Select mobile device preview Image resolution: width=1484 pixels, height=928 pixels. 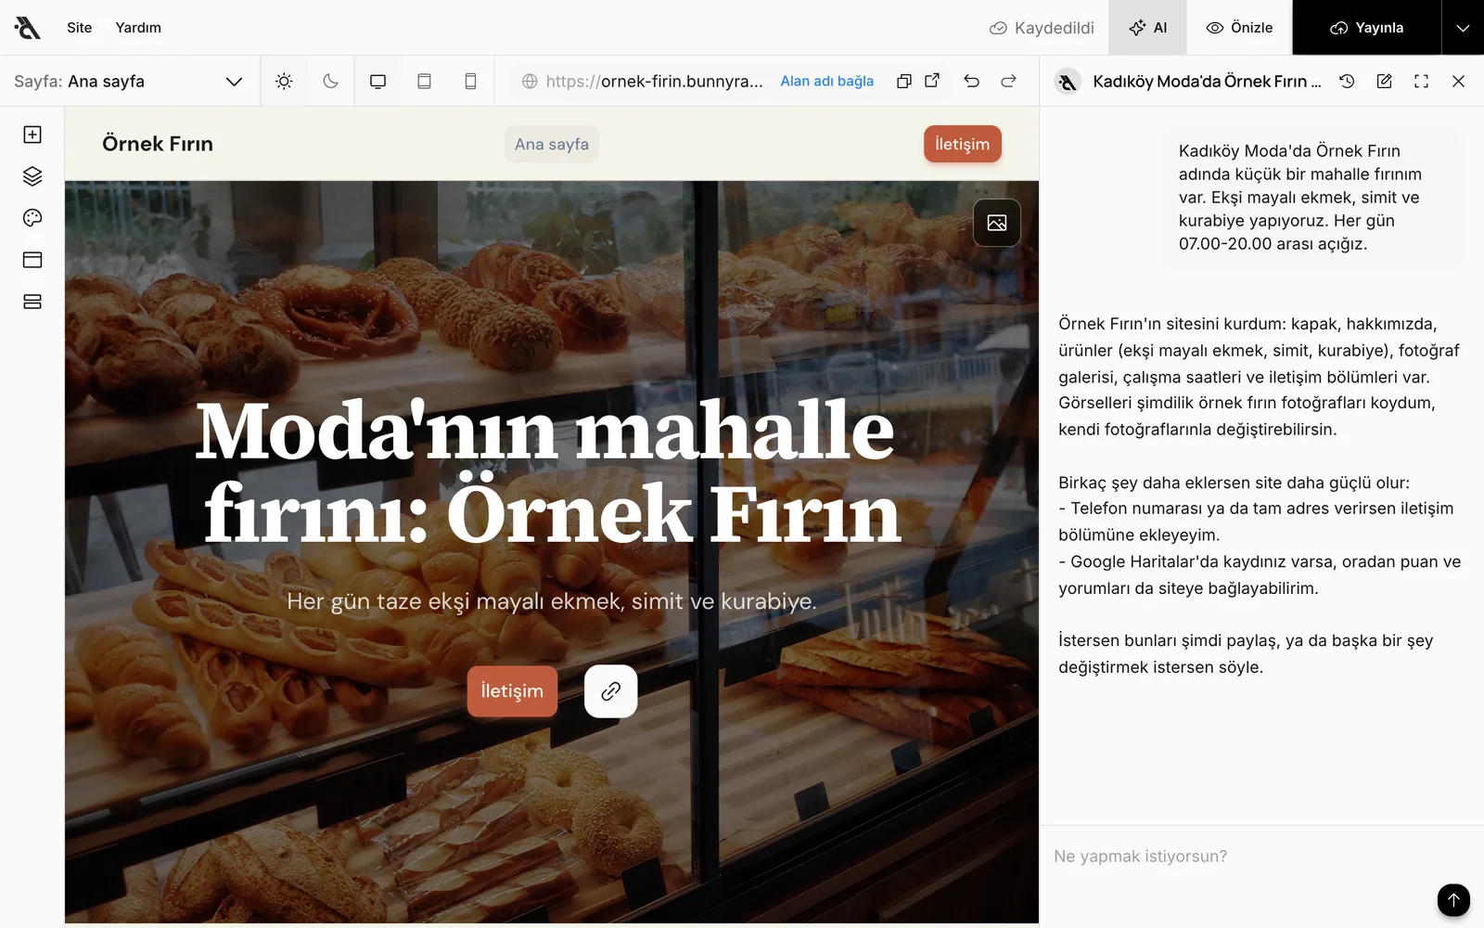(470, 82)
